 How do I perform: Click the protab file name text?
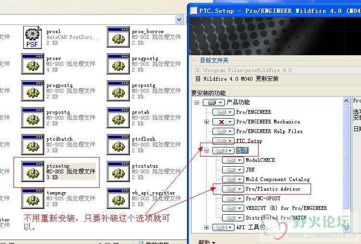coord(140,112)
